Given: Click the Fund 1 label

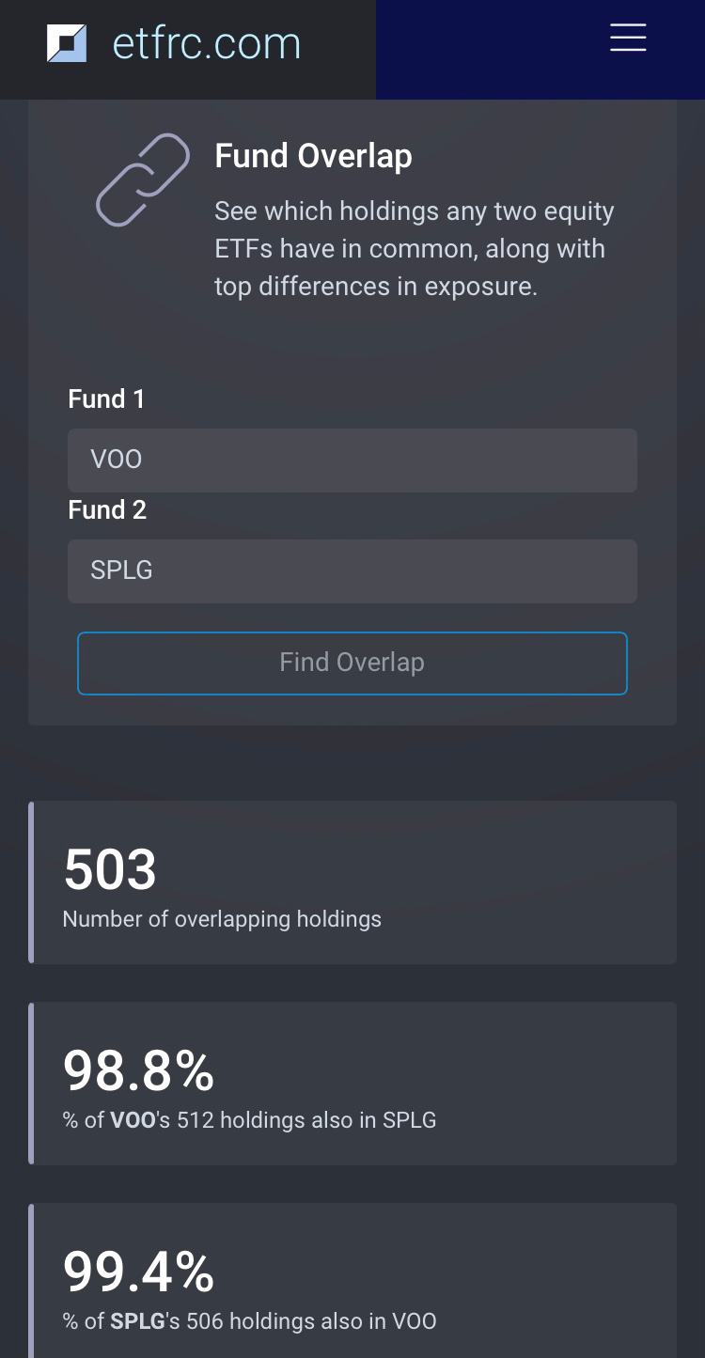Looking at the screenshot, I should [x=105, y=398].
